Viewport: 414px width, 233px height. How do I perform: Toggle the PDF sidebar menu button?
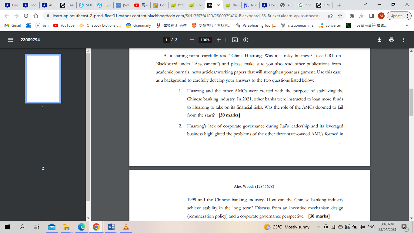(x=10, y=40)
